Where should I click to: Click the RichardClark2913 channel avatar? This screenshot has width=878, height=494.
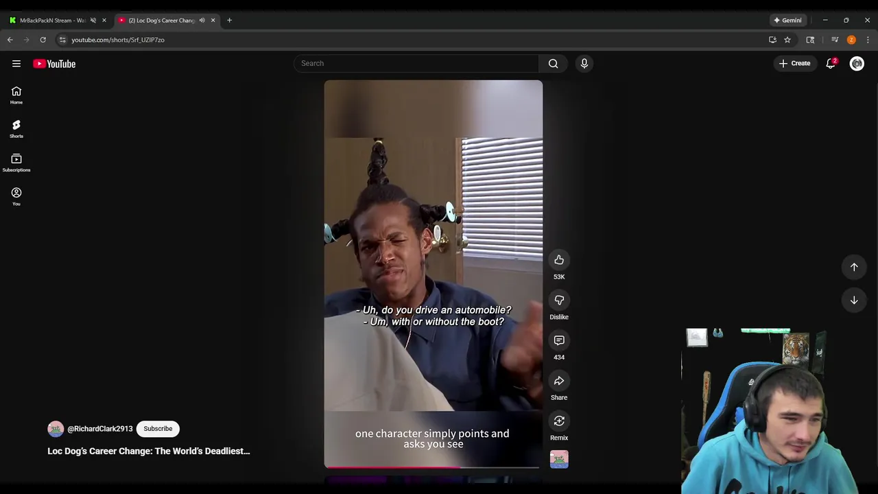[56, 429]
